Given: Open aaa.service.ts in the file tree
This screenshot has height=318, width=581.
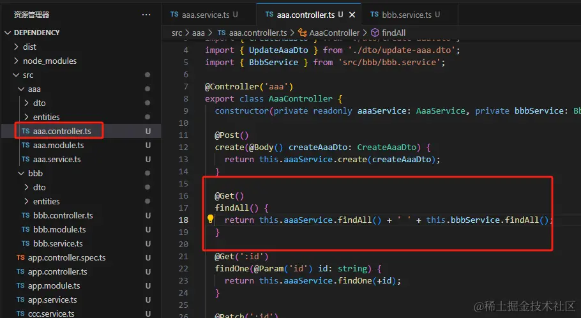Looking at the screenshot, I should pos(81,160).
